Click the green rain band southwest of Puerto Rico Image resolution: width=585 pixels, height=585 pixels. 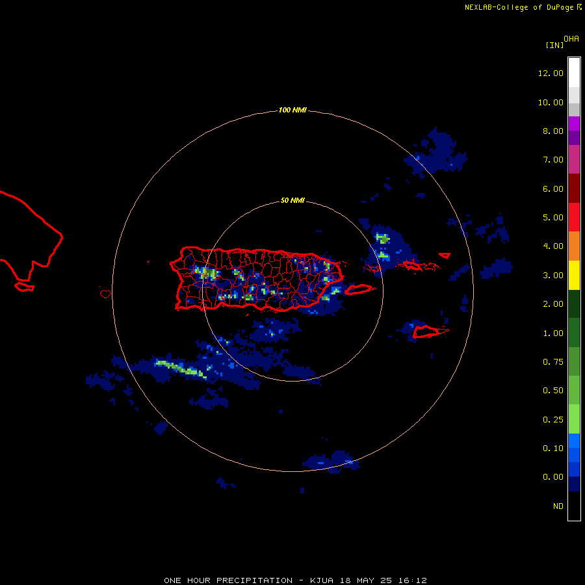[181, 369]
